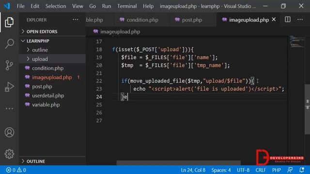Expand the outline folder

(52, 50)
